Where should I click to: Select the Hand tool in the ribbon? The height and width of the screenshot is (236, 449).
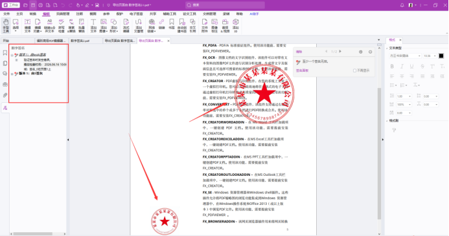pyautogui.click(x=6, y=25)
